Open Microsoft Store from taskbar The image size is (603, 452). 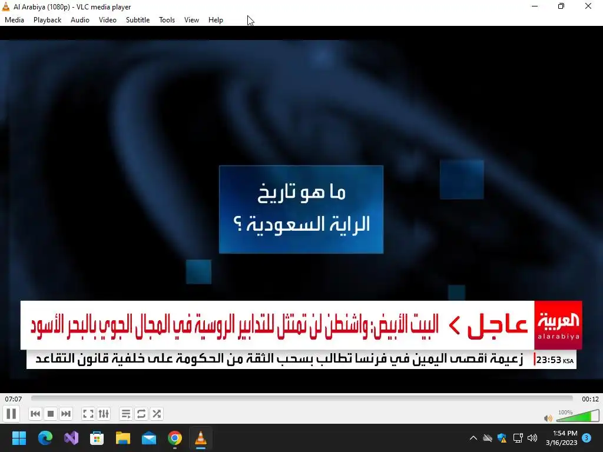tap(97, 438)
